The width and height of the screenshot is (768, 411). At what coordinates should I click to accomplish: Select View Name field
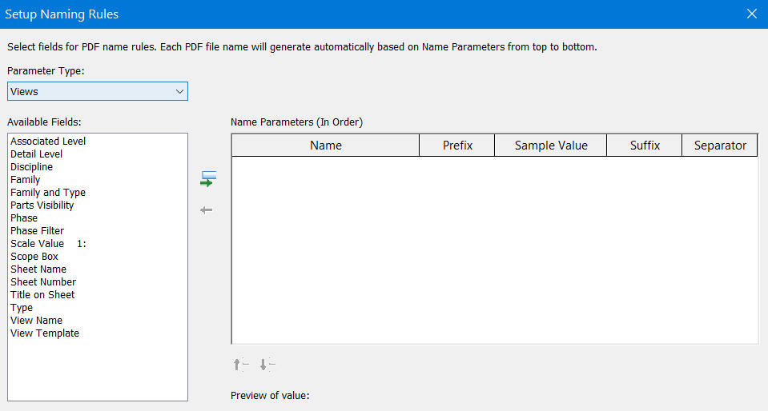tap(36, 320)
